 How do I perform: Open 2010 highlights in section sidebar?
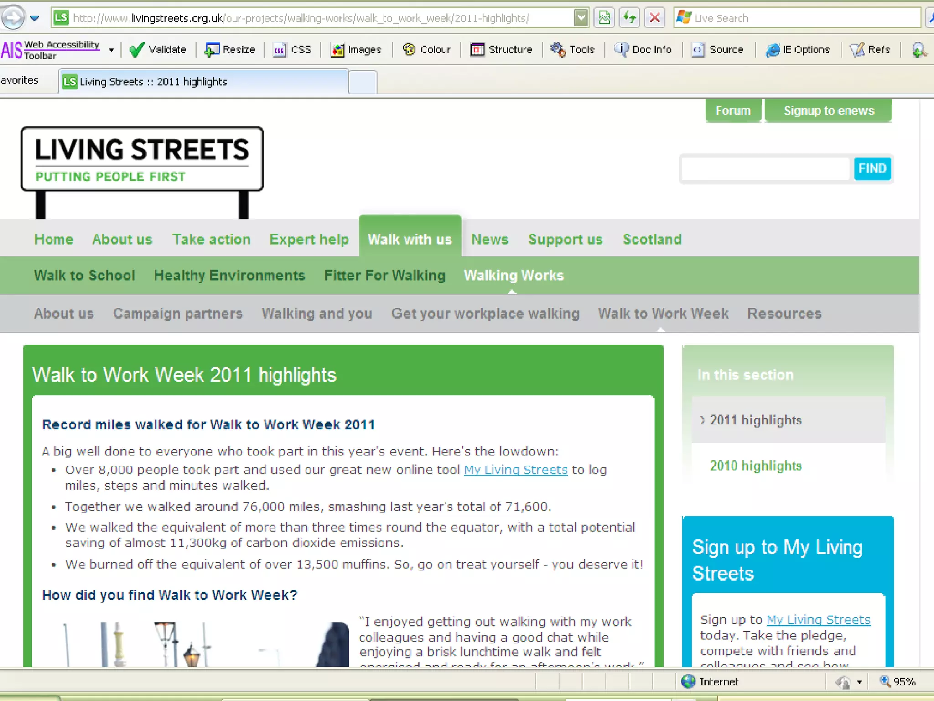(755, 466)
